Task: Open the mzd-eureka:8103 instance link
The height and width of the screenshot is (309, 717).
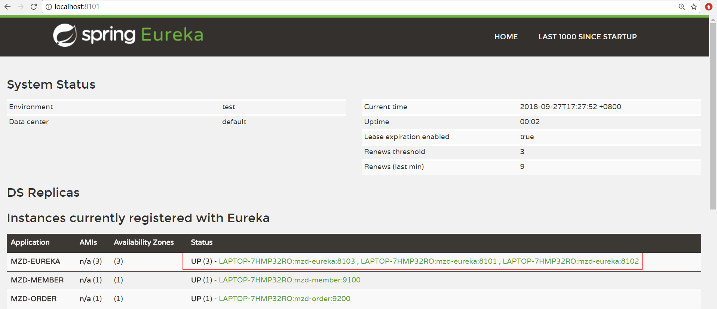Action: tap(287, 261)
